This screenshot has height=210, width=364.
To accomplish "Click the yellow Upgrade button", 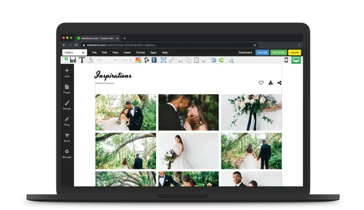I will click(294, 52).
